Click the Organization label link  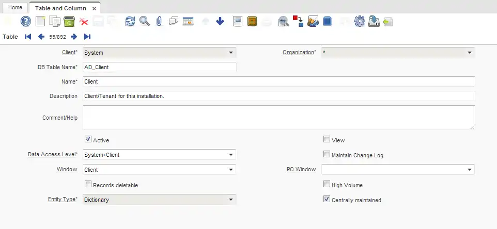(298, 52)
